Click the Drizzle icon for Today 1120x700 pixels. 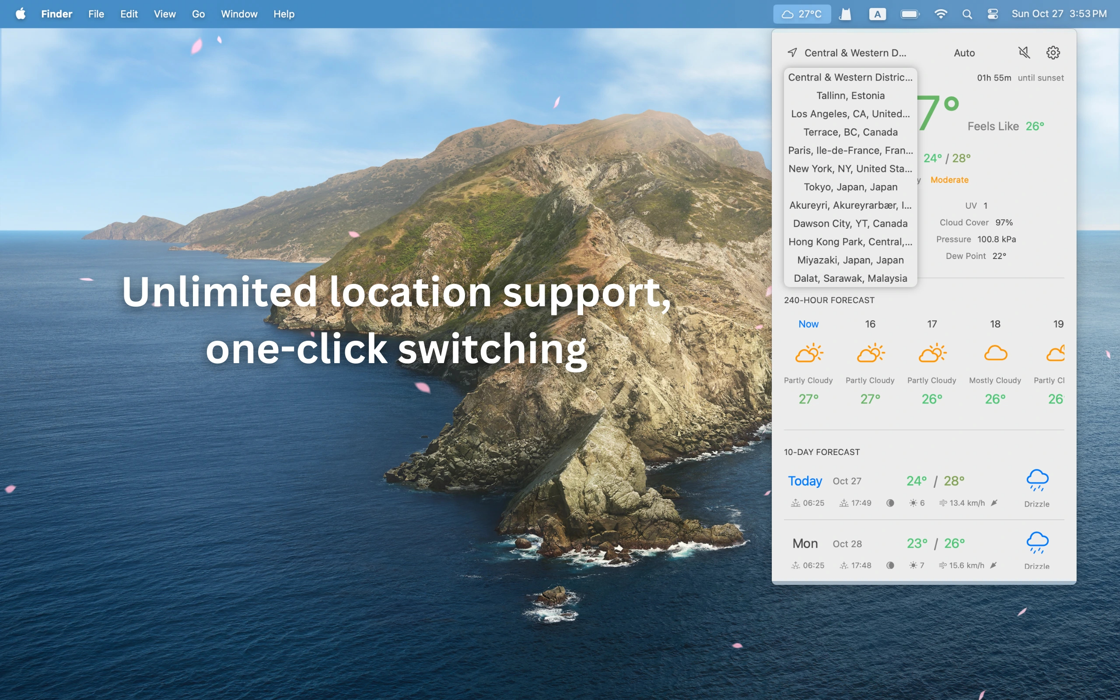(x=1037, y=479)
